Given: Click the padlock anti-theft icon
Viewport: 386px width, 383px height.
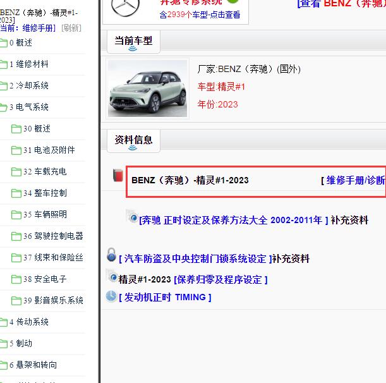Looking at the screenshot, I should pos(112,255).
